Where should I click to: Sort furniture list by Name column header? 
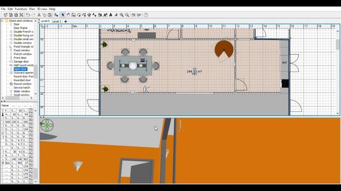pos(5,106)
